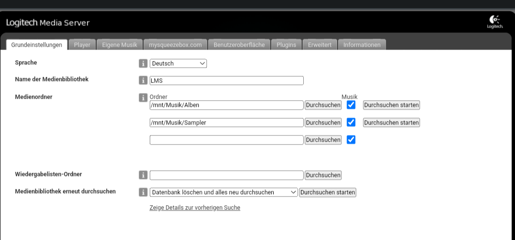
Task: Open the Informationen tab
Action: (362, 45)
